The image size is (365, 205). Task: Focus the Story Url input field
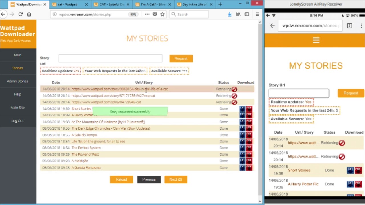click(110, 58)
